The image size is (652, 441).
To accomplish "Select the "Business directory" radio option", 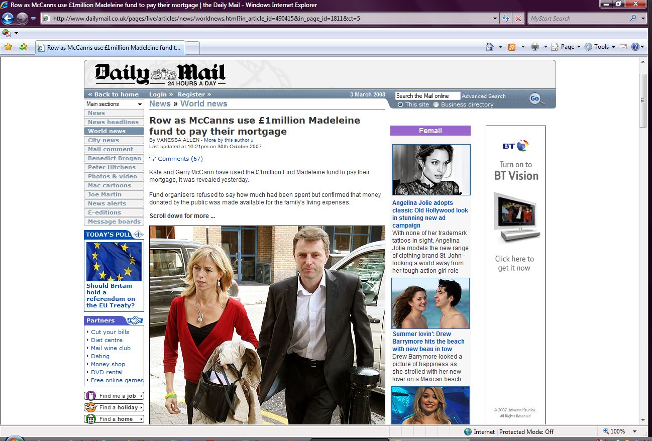I will (436, 104).
